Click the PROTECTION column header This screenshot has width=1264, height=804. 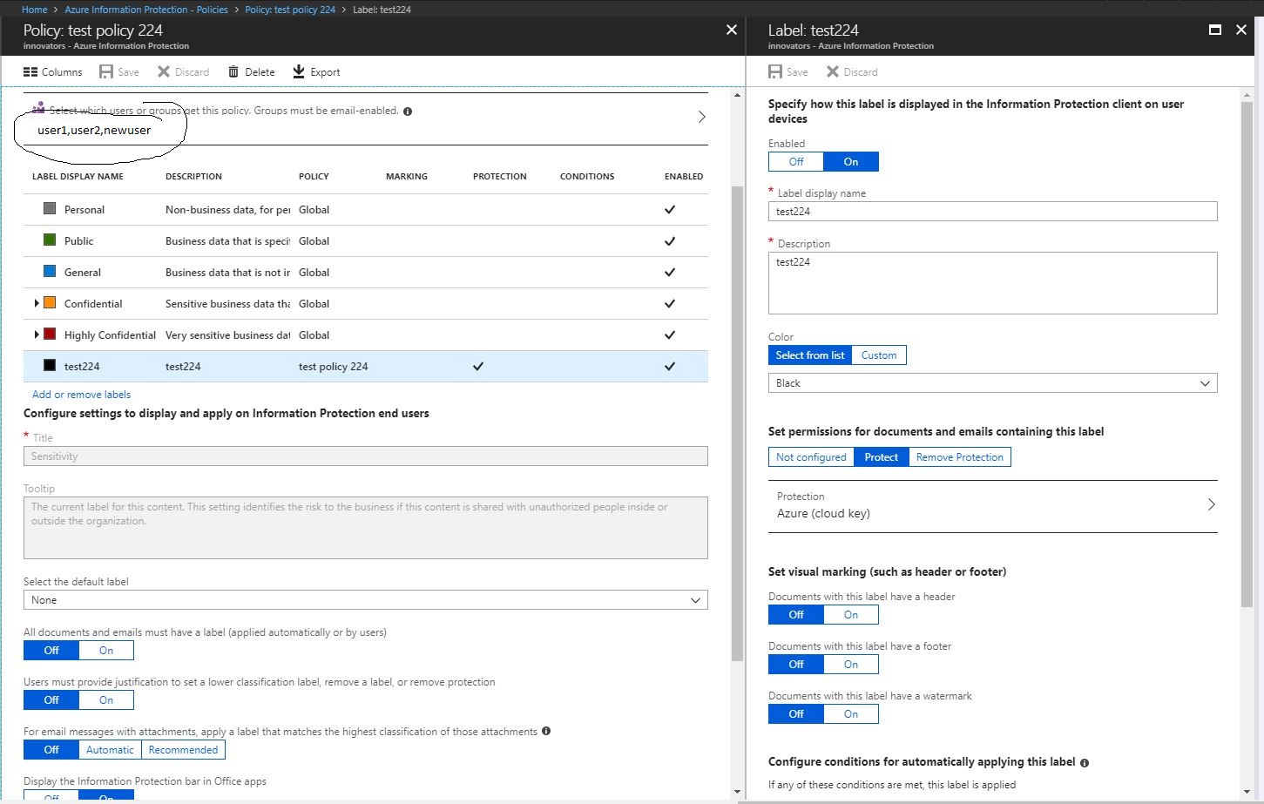click(500, 176)
